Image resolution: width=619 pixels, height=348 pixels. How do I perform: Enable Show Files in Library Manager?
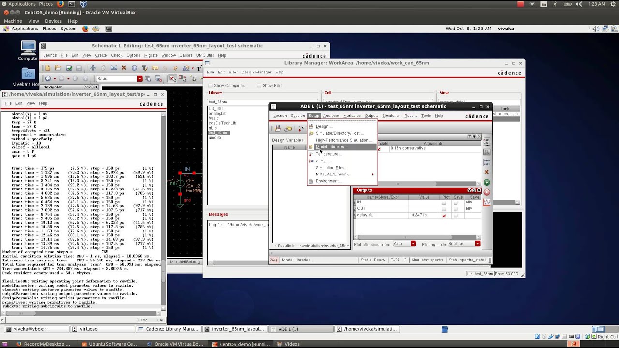pos(259,86)
